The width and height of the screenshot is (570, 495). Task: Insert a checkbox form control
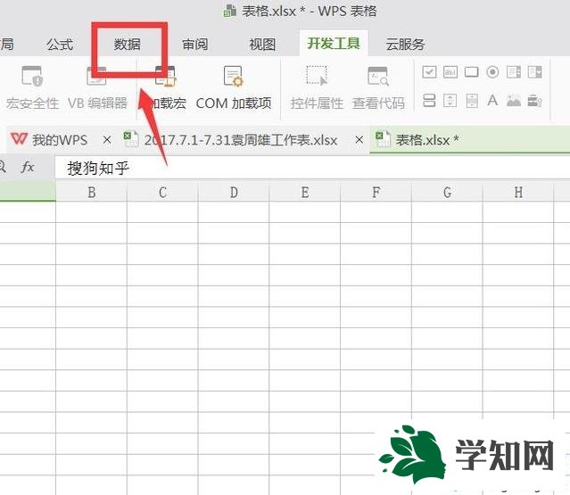click(x=429, y=72)
